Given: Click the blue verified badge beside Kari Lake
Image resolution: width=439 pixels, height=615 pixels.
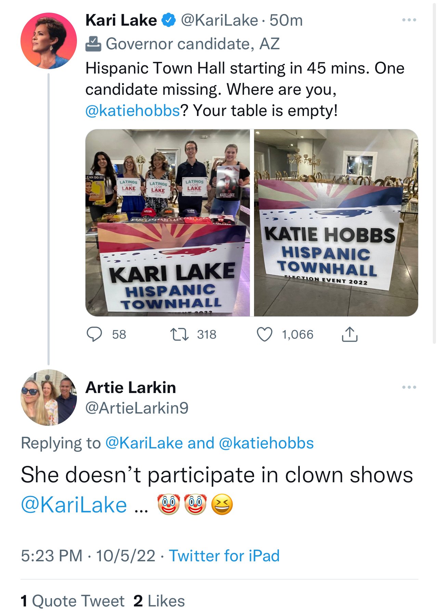Looking at the screenshot, I should 168,20.
